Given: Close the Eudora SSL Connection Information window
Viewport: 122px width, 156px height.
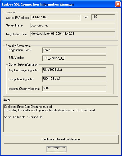Looking at the screenshot, I should tap(118, 4).
